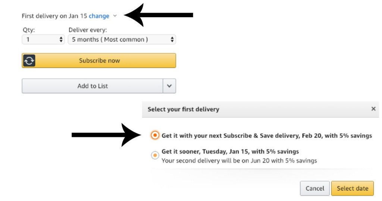Click the second delivery Jun 20 note
This screenshot has height=201, width=382.
(239, 161)
